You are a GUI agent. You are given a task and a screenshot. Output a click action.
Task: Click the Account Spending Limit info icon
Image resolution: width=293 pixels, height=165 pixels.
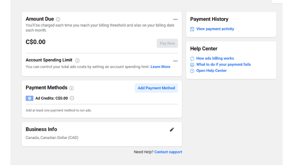click(x=77, y=60)
